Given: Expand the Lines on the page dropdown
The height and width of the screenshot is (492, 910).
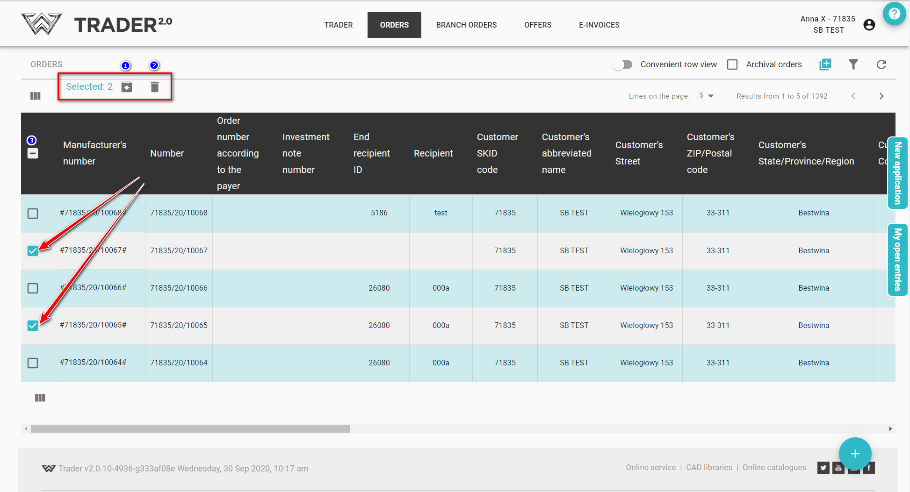Looking at the screenshot, I should pos(706,96).
